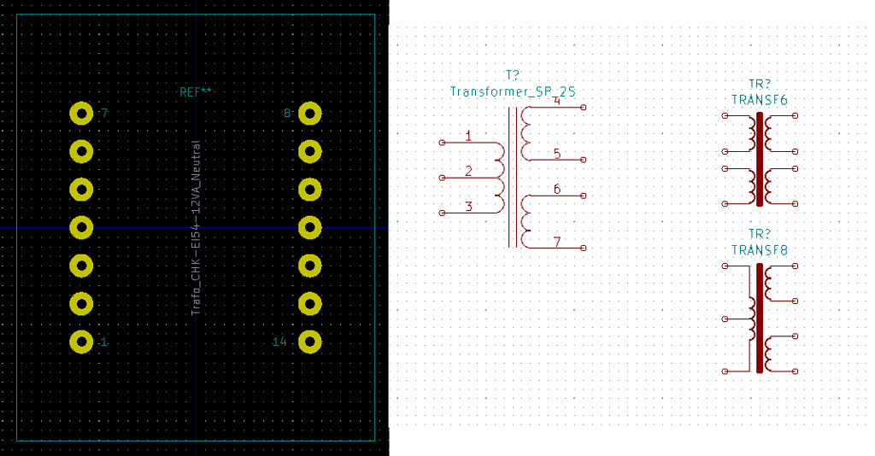Select the TRANSF8 symbol name label
The height and width of the screenshot is (456, 875).
click(x=759, y=250)
